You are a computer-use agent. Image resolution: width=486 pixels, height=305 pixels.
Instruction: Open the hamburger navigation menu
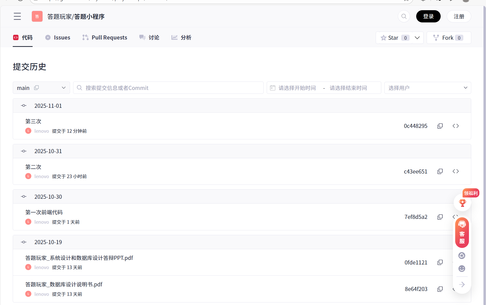pos(17,16)
